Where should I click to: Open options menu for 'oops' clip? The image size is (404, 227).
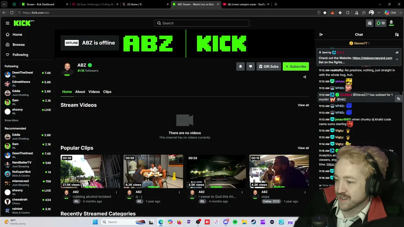(x=305, y=192)
